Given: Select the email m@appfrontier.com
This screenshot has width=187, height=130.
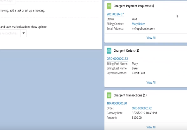Looking at the screenshot, I should tap(143, 29).
